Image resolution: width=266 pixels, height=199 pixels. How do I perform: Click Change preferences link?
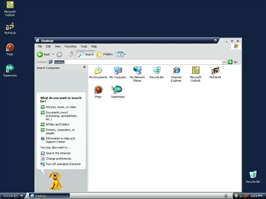(x=56, y=159)
